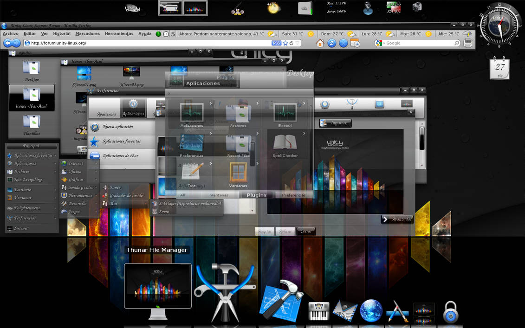
Task: Click the padlock icon in the dock
Action: click(x=451, y=312)
